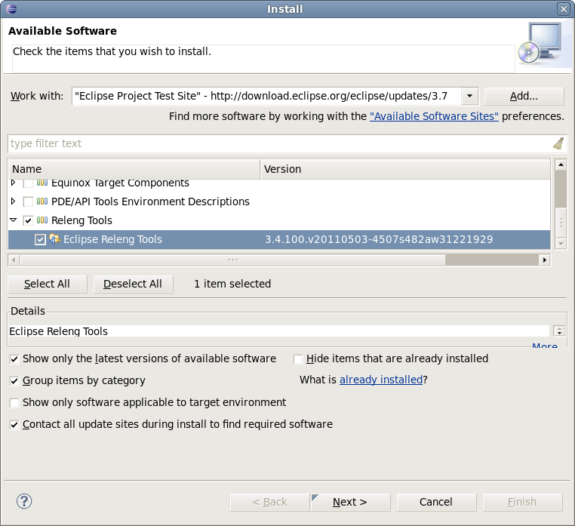Uncheck the Eclipse Releng Tools item checkbox

(40, 239)
